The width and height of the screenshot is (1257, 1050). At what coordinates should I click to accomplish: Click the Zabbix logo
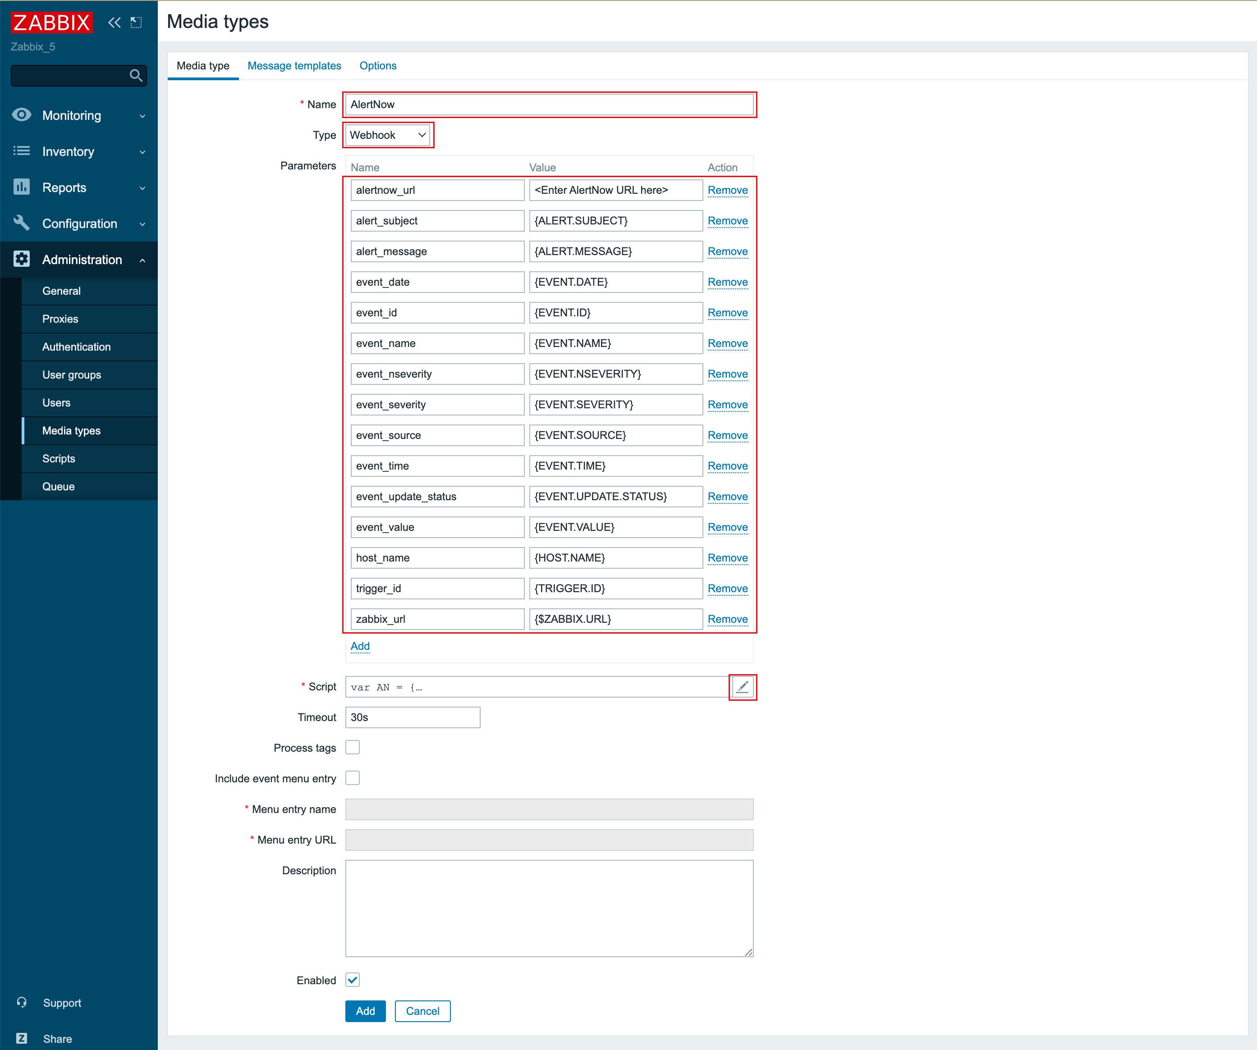51,23
